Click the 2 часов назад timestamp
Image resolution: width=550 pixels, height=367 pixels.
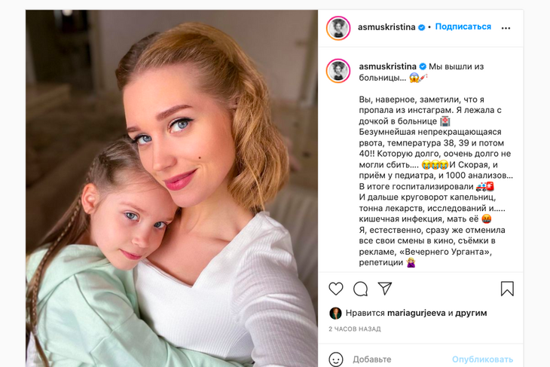coord(355,329)
